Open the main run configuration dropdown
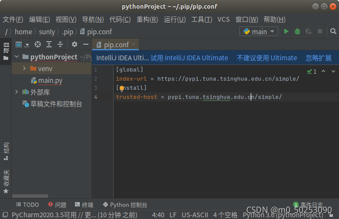339x219 pixels. 259,32
